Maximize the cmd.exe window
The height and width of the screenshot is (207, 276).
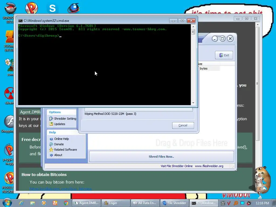[x=182, y=21]
